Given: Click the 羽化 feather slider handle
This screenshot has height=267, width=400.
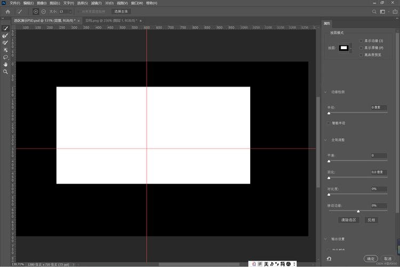Looking at the screenshot, I should 329,178.
